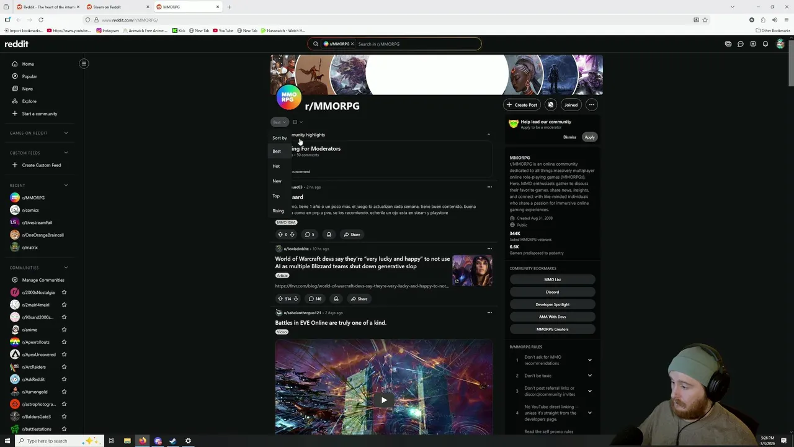This screenshot has width=794, height=447.
Task: Downvote the World of Warcraft devs post
Action: tap(295, 299)
